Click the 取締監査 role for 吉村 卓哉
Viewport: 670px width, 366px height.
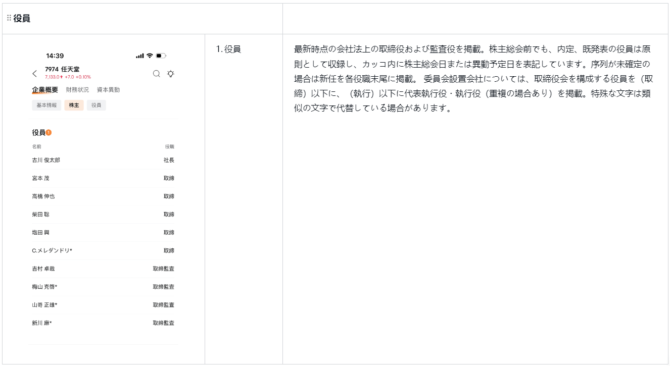(164, 269)
